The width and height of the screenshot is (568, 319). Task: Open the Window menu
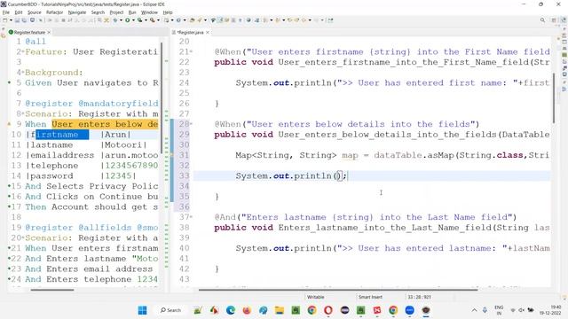(149, 12)
